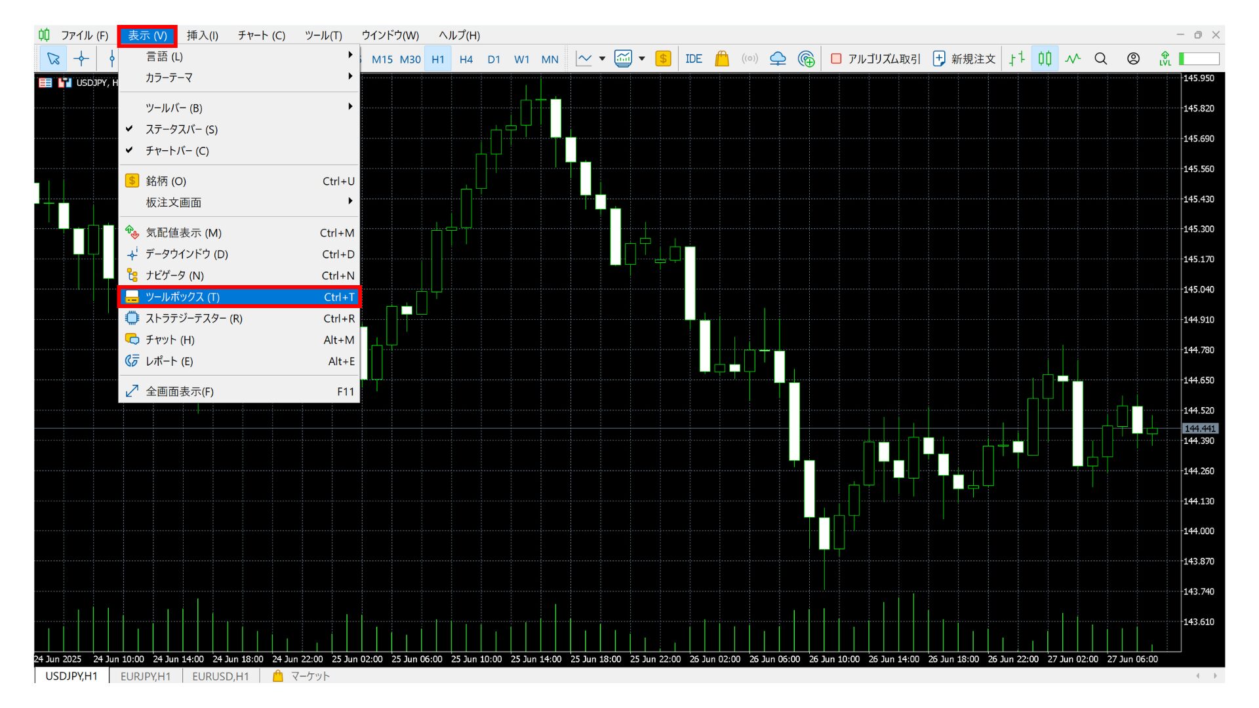Image resolution: width=1259 pixels, height=708 pixels.
Task: Switch chart to candlestick display icon
Action: coord(1045,59)
